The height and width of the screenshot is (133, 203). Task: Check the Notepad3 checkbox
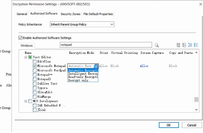(35, 79)
